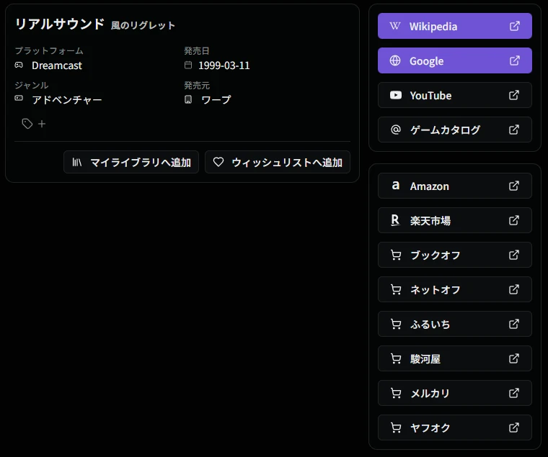548x457 pixels.
Task: Open the ゲームカタログ link
Action: 455,130
